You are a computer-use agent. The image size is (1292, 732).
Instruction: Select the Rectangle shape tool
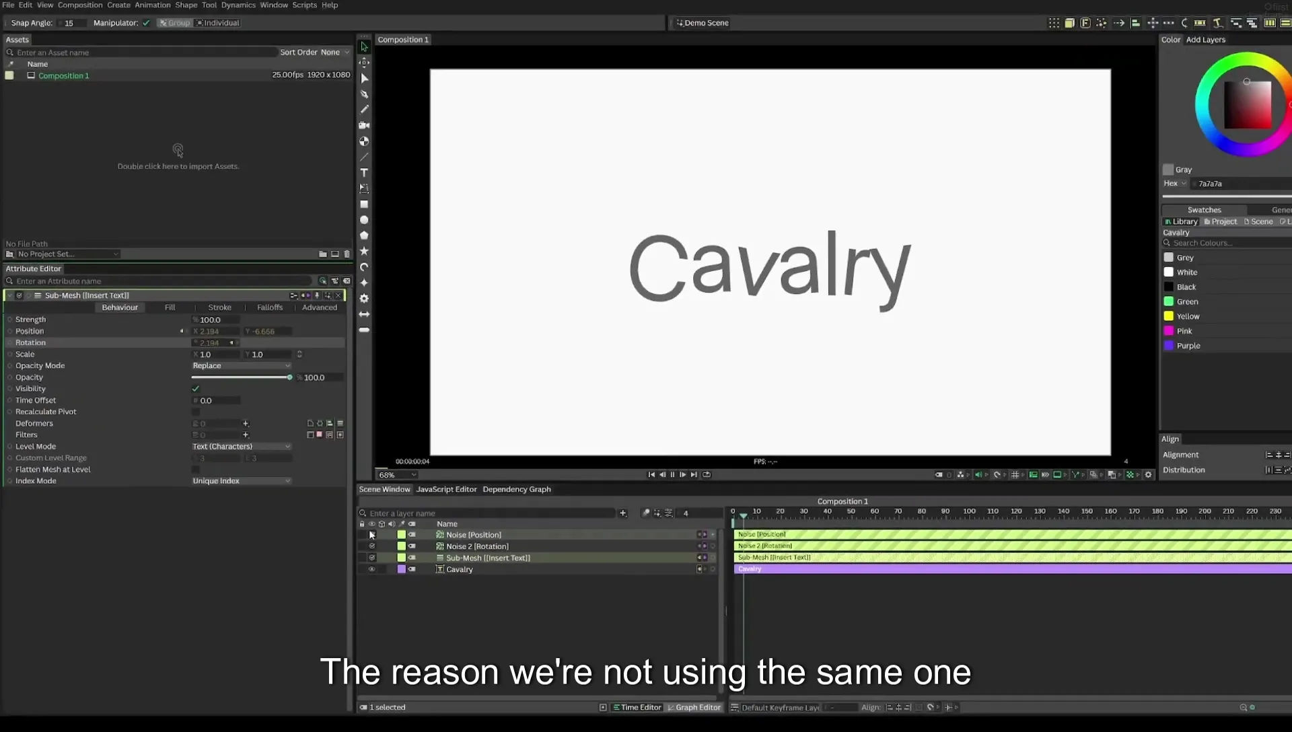point(364,205)
